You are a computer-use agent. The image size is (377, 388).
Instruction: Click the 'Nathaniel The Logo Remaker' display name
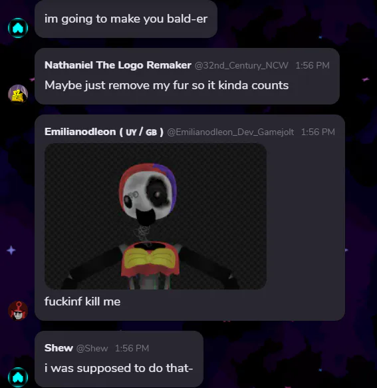[118, 65]
